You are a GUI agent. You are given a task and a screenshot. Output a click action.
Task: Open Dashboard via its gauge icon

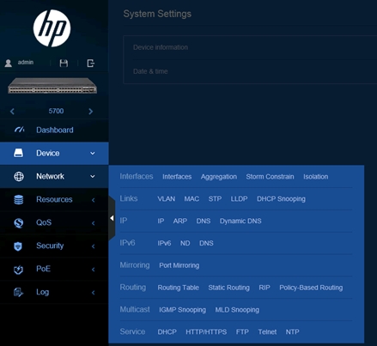[x=19, y=130]
